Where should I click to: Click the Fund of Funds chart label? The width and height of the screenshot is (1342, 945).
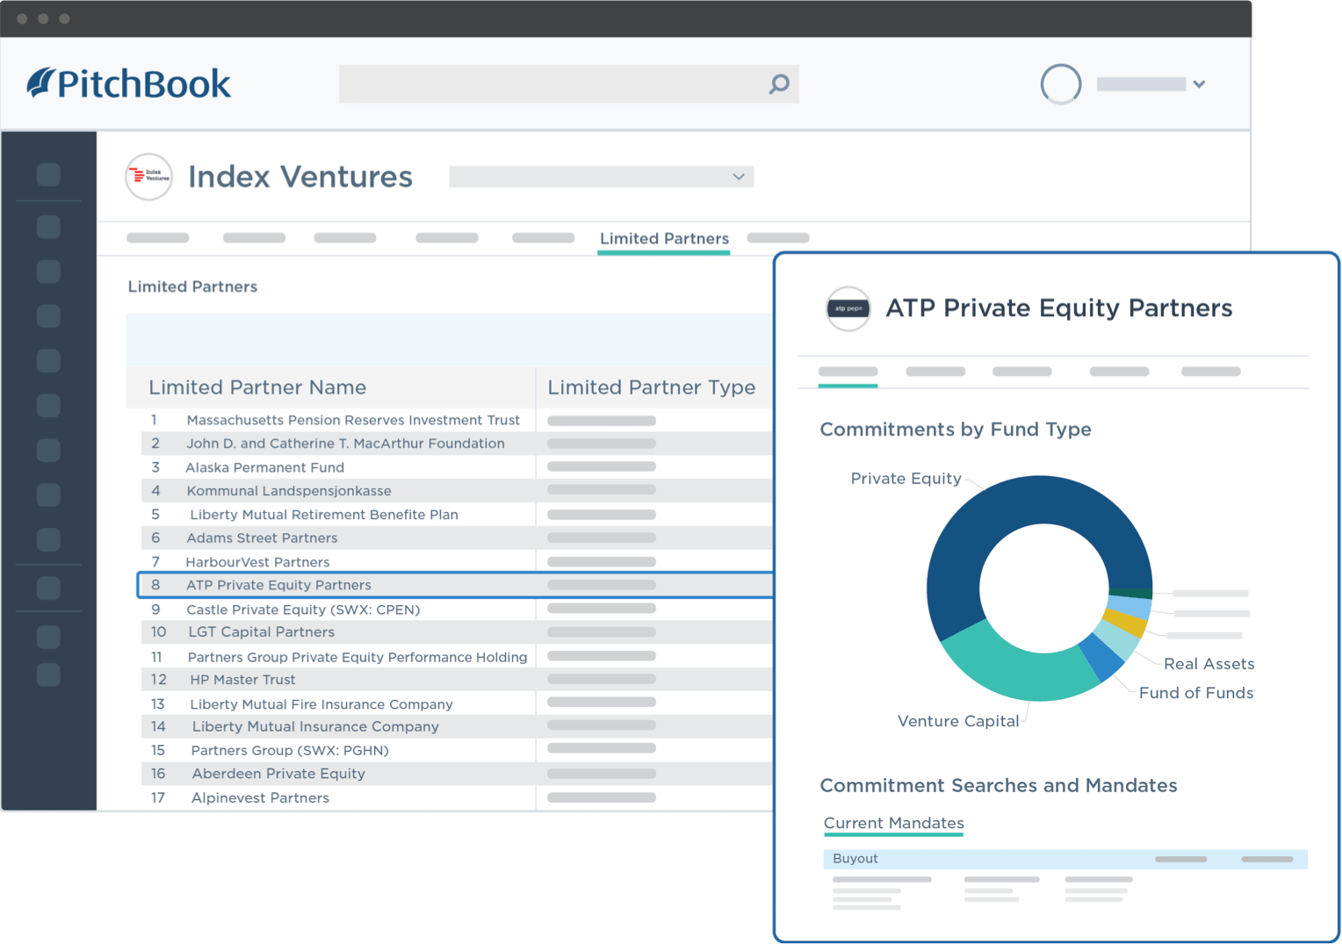(x=1195, y=693)
